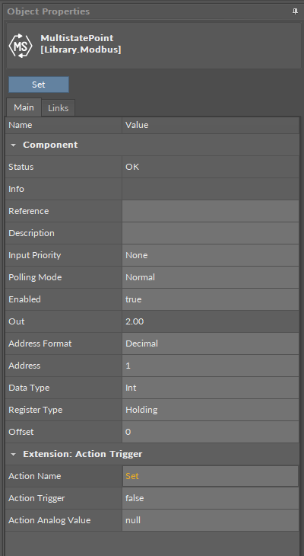Select the Main tab
This screenshot has height=556, width=304.
click(24, 107)
